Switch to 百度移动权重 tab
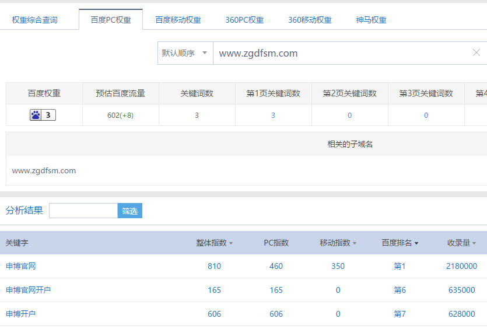Image resolution: width=487 pixels, height=329 pixels. click(x=178, y=20)
